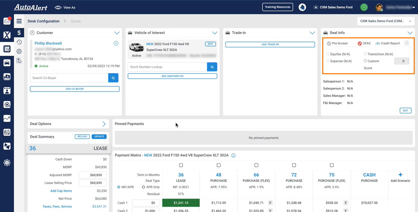Click the Quote breadcrumb
This screenshot has height=212, width=418.
tap(75, 21)
